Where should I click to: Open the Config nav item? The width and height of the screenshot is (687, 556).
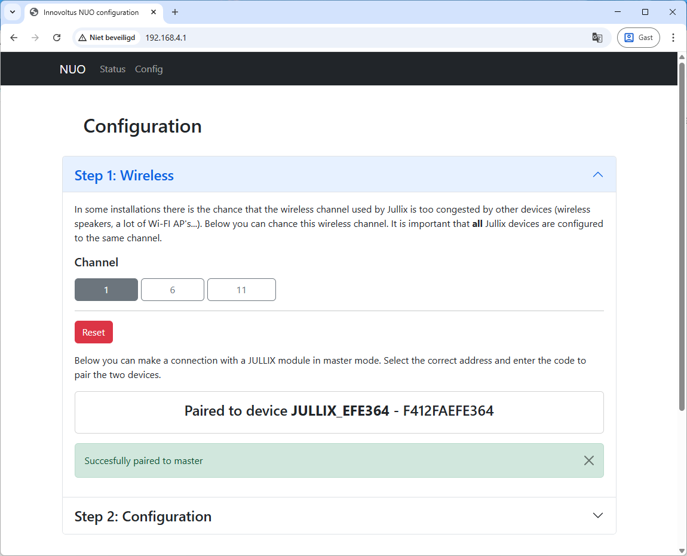(x=149, y=69)
